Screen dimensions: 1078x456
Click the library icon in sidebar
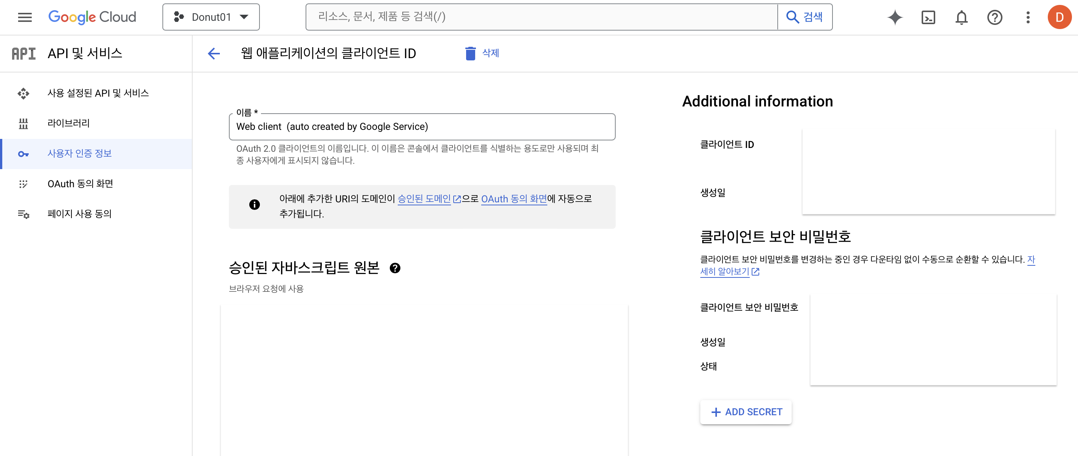[23, 123]
